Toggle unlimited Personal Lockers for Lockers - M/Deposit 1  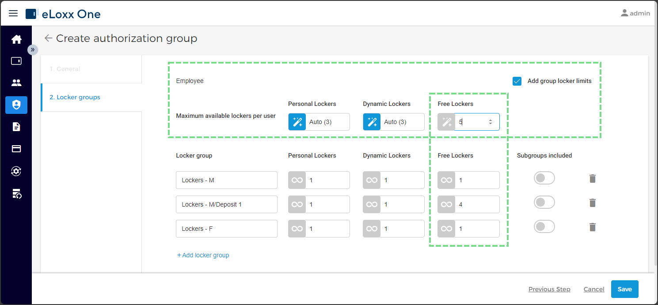tap(297, 204)
